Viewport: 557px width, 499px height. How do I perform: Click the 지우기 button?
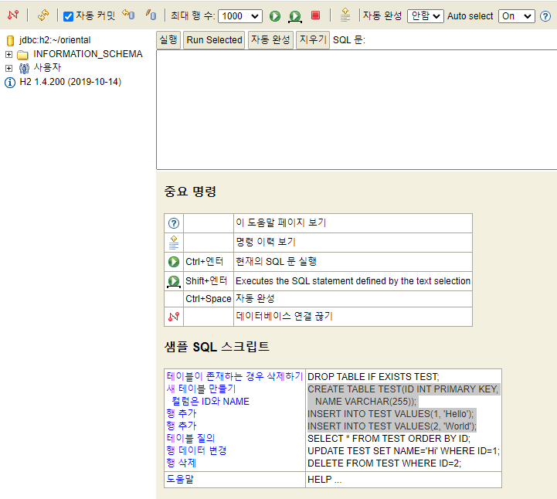pos(313,39)
